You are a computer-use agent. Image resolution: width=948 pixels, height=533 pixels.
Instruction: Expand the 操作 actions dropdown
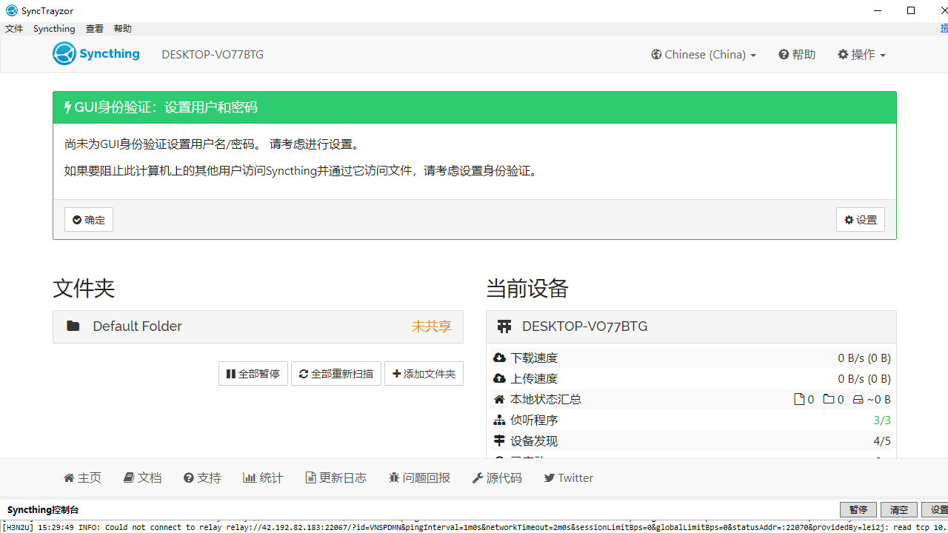click(861, 55)
